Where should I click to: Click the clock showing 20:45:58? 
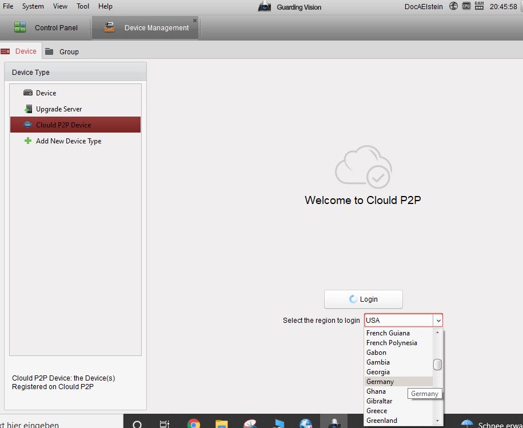pyautogui.click(x=504, y=7)
